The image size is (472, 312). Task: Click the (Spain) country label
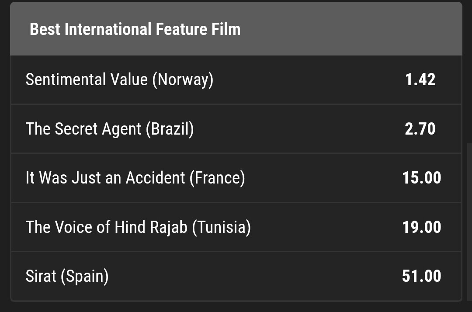[x=84, y=276]
